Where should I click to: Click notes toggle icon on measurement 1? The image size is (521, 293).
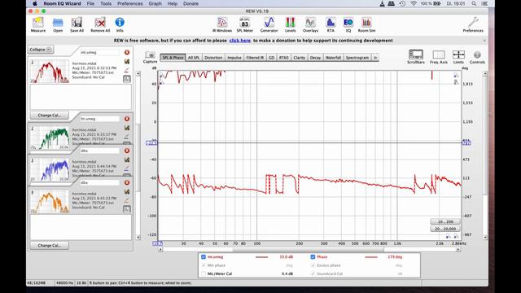(127, 79)
